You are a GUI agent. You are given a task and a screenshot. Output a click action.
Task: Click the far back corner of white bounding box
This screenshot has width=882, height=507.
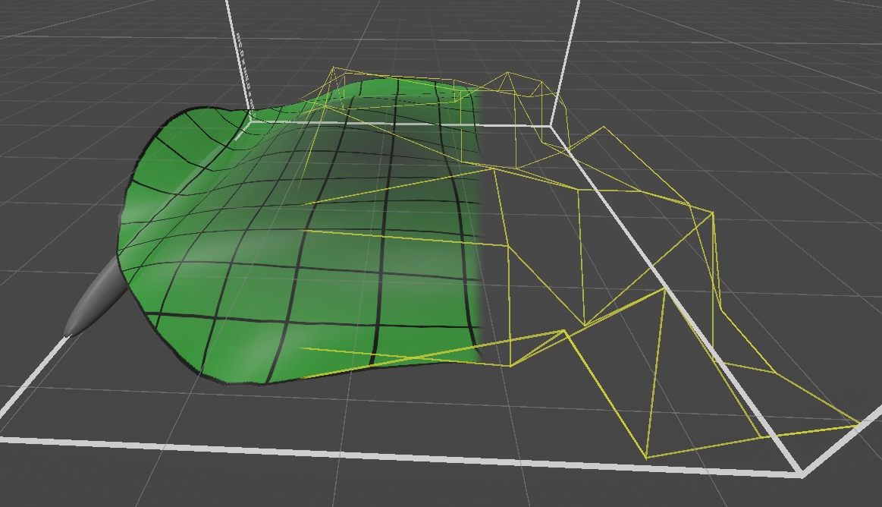[x=551, y=124]
